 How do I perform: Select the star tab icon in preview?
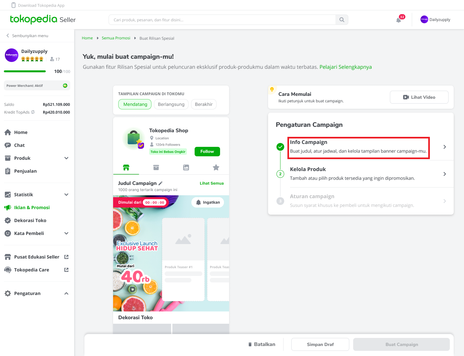tap(216, 167)
